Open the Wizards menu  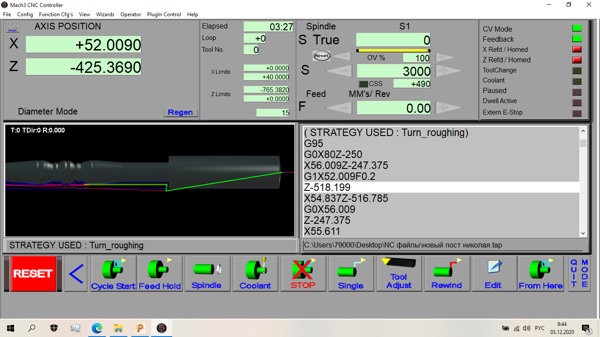(105, 14)
